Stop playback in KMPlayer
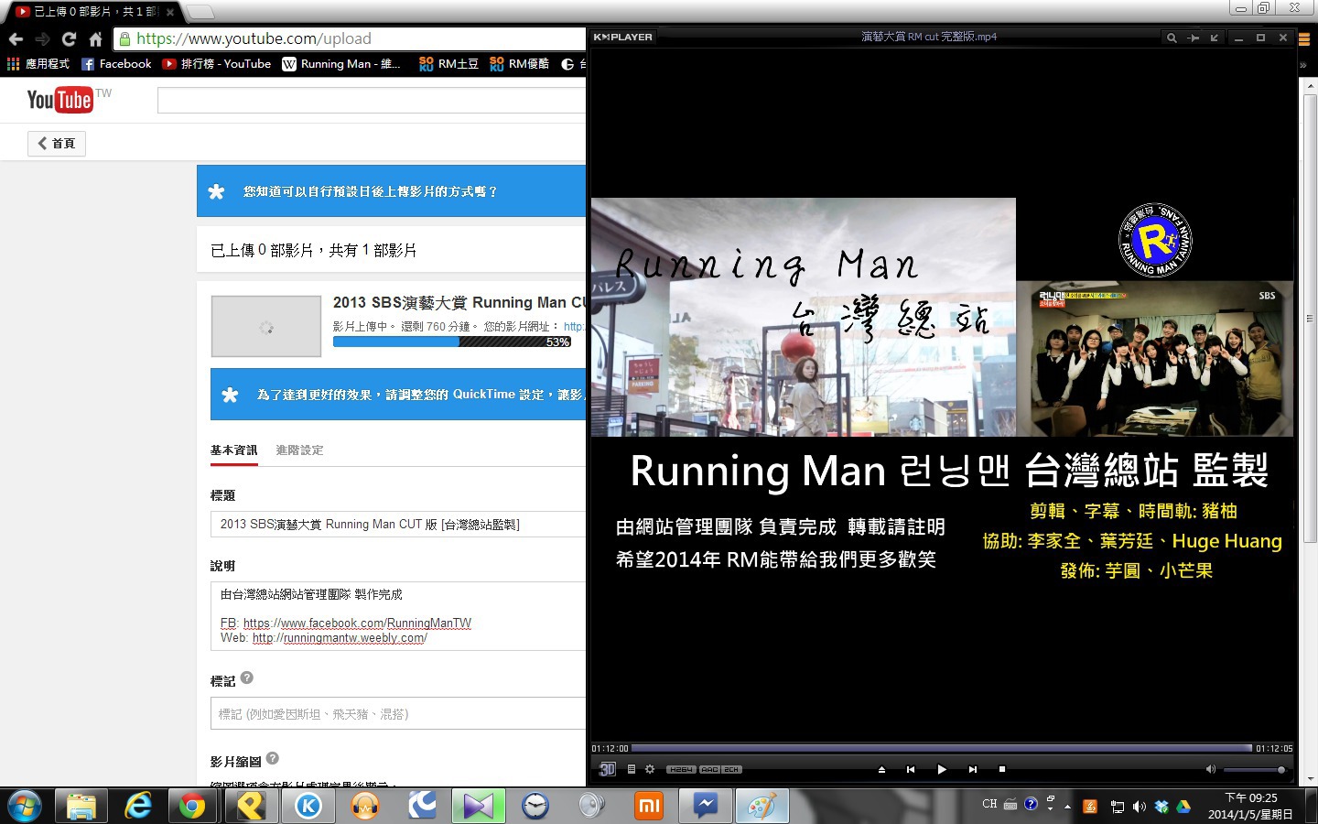Viewport: 1318px width, 824px height. click(1002, 769)
